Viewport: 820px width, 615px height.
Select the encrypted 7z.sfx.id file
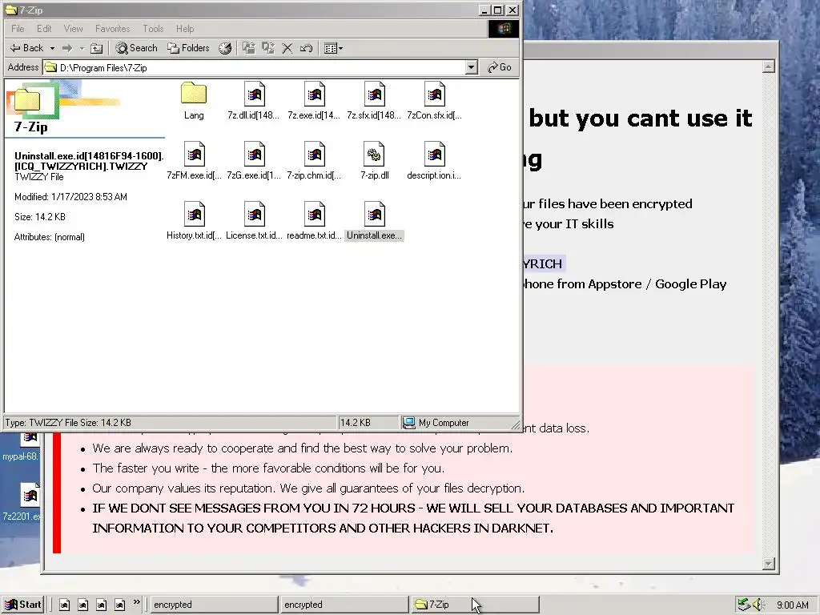(x=374, y=101)
